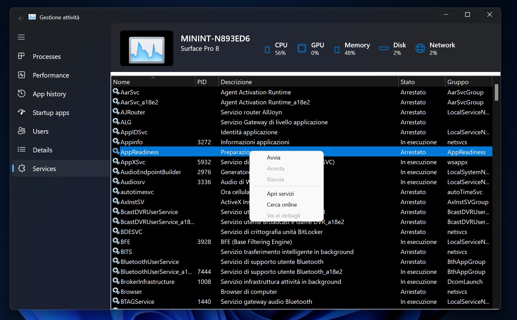
Task: Open the Processes page icon
Action: point(21,56)
